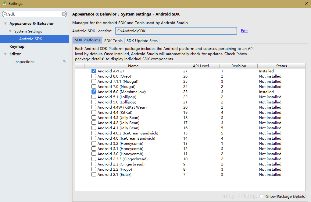Select the Android 6.0 (Marshmallow) row name
Screen dimensions: 311x202
pyautogui.click(x=122, y=92)
